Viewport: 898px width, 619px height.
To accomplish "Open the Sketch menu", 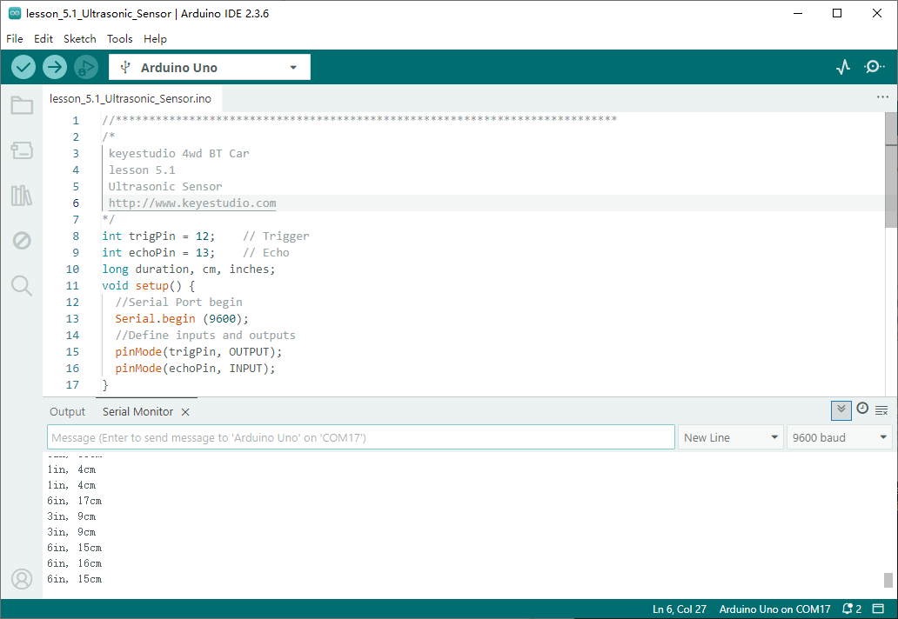I will (79, 39).
